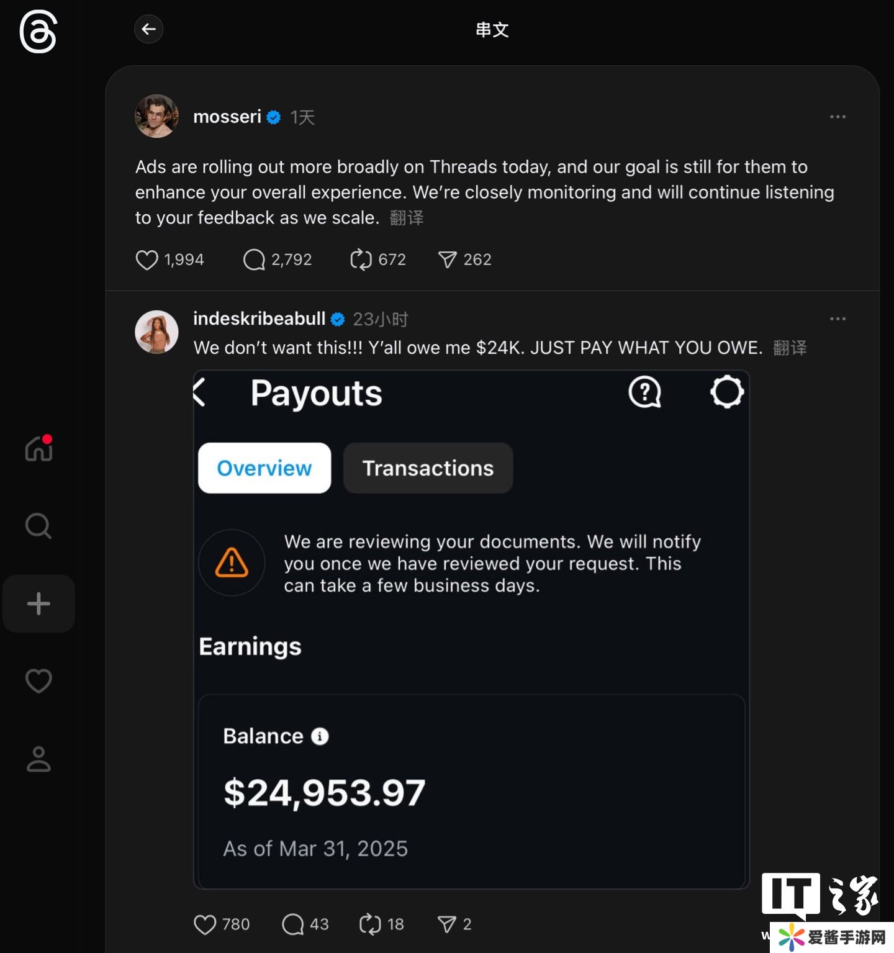
Task: Open indeskribeabull's profile username link
Action: (259, 318)
